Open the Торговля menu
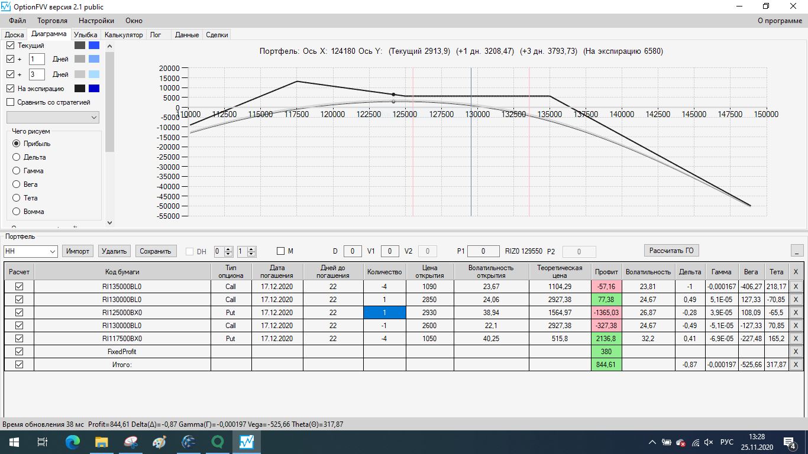 pyautogui.click(x=52, y=21)
